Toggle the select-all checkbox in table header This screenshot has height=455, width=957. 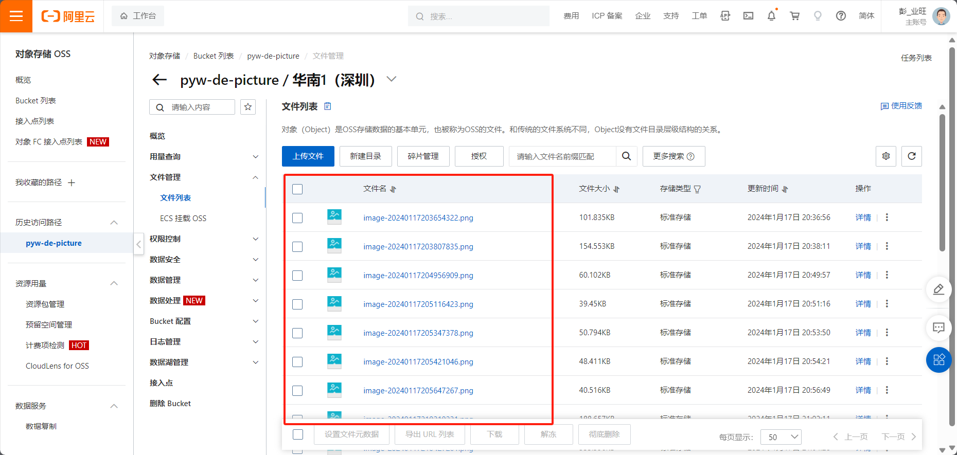click(297, 189)
